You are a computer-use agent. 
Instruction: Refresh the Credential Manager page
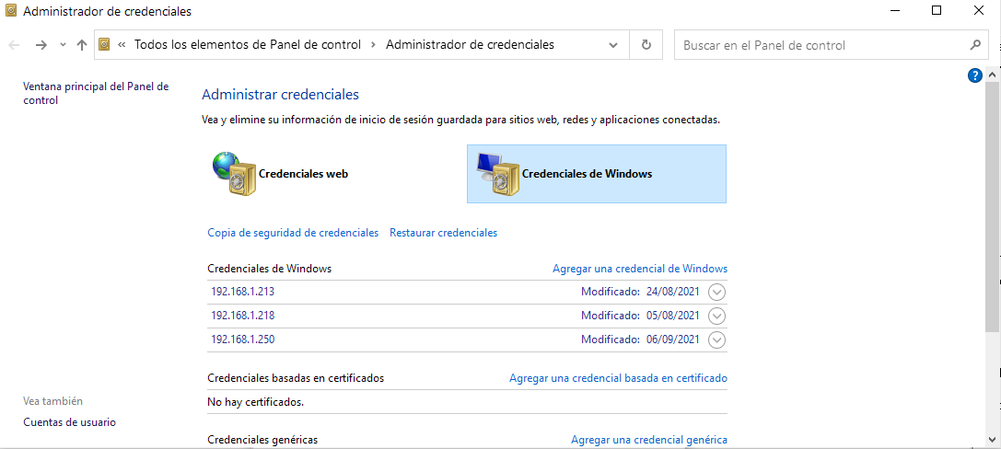pyautogui.click(x=646, y=45)
